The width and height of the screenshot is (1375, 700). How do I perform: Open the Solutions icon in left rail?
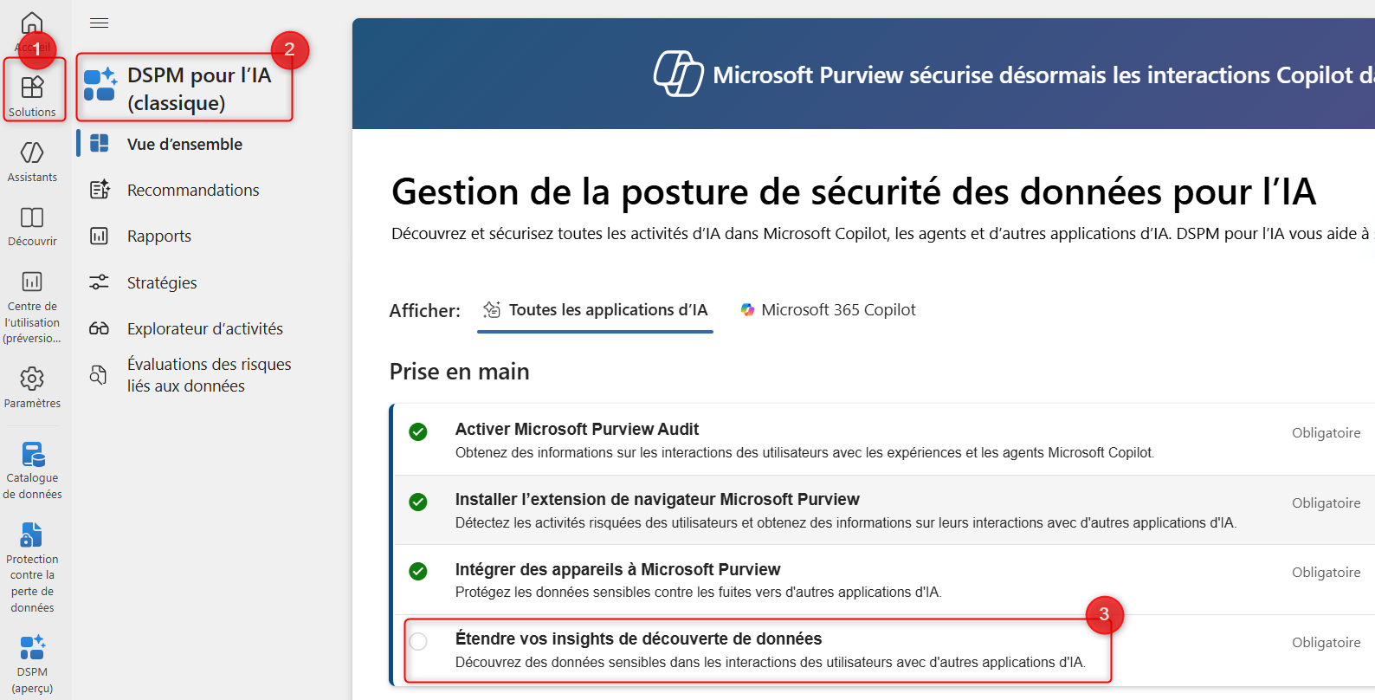(32, 87)
